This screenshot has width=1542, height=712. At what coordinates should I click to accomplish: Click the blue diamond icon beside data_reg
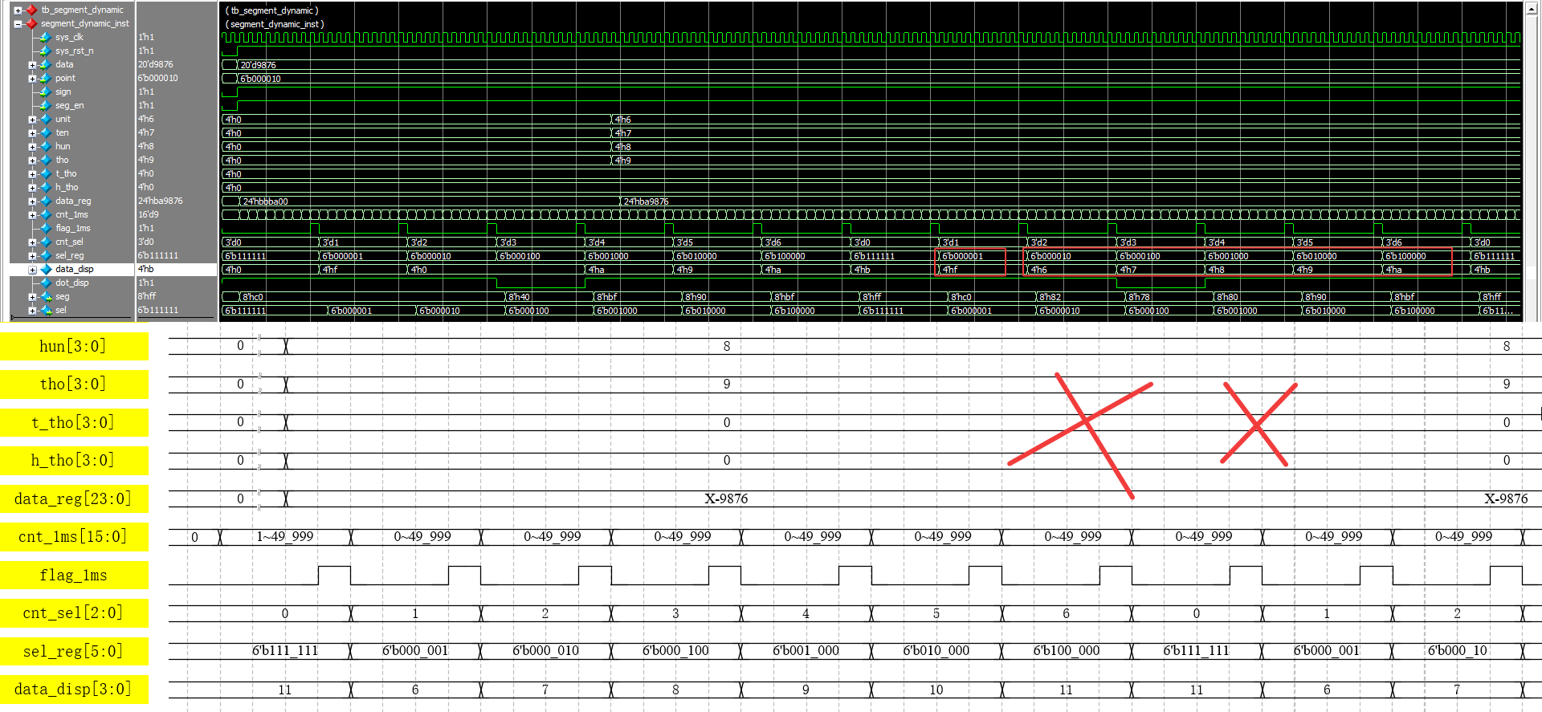point(46,201)
